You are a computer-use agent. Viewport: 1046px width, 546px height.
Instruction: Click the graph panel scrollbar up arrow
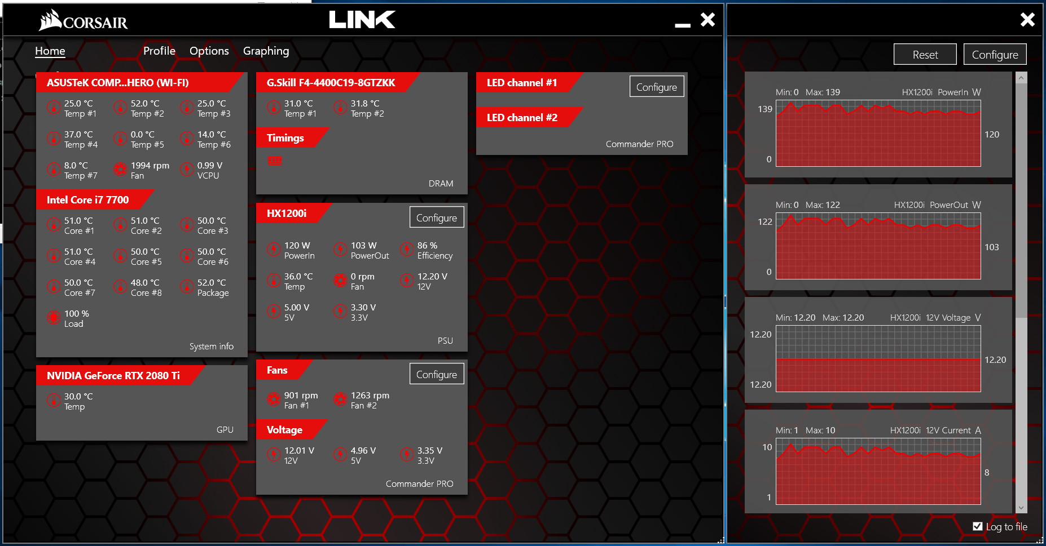[1021, 78]
